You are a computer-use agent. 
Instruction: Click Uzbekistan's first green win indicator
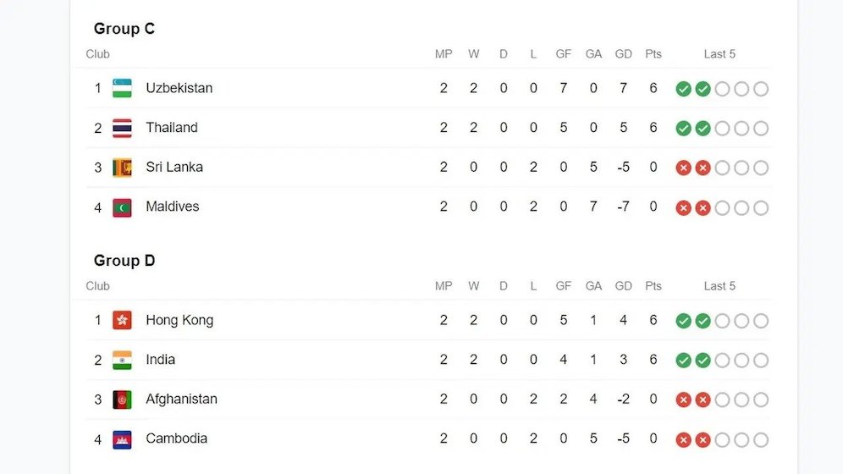683,89
